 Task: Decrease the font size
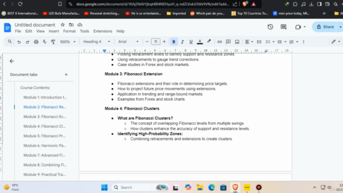pos(147,42)
